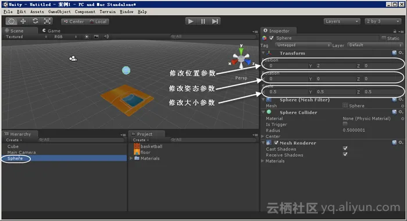
Task: Expand Mesh Renderer Materials property
Action: click(x=263, y=161)
